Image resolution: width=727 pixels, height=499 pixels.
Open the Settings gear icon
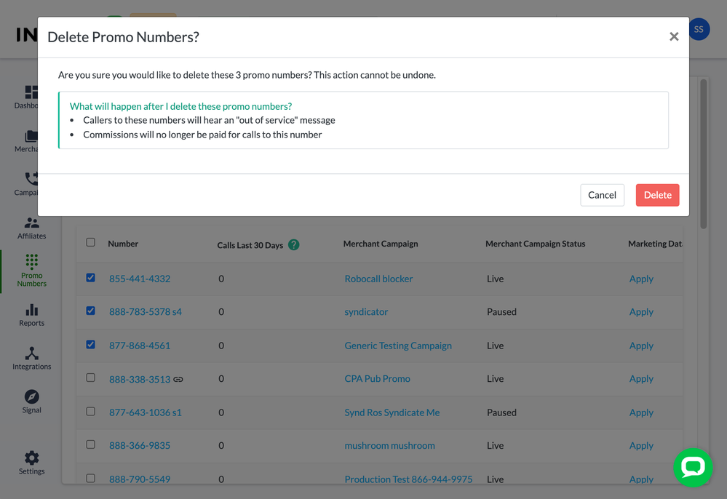(x=31, y=458)
